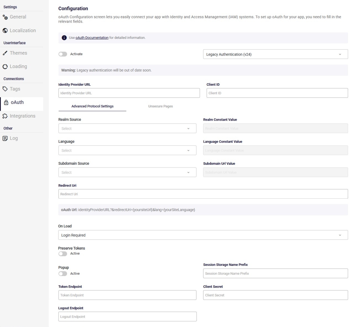Switch on the Popup Active toggle
This screenshot has width=358, height=327.
click(63, 274)
